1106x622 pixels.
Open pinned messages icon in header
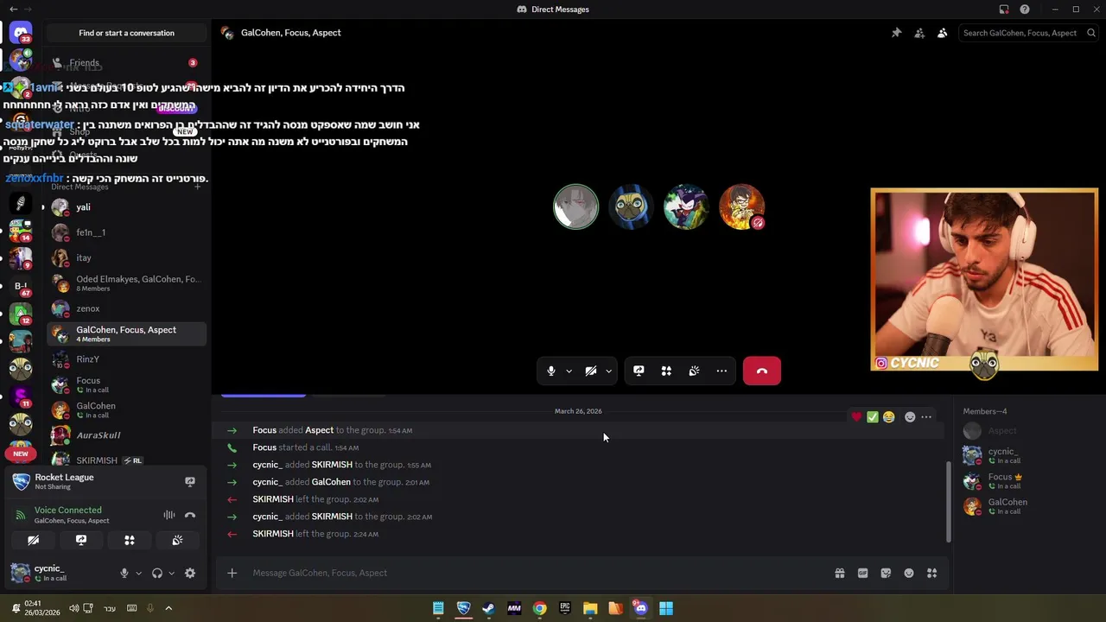pyautogui.click(x=896, y=33)
